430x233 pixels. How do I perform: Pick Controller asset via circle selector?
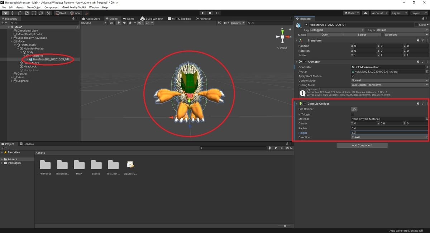(426, 67)
